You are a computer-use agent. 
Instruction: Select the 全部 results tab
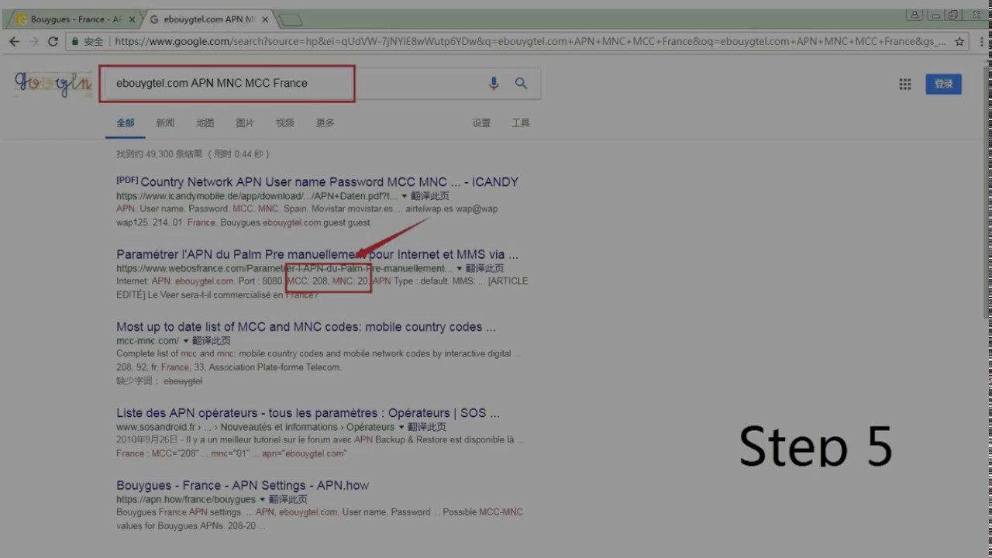pyautogui.click(x=126, y=122)
